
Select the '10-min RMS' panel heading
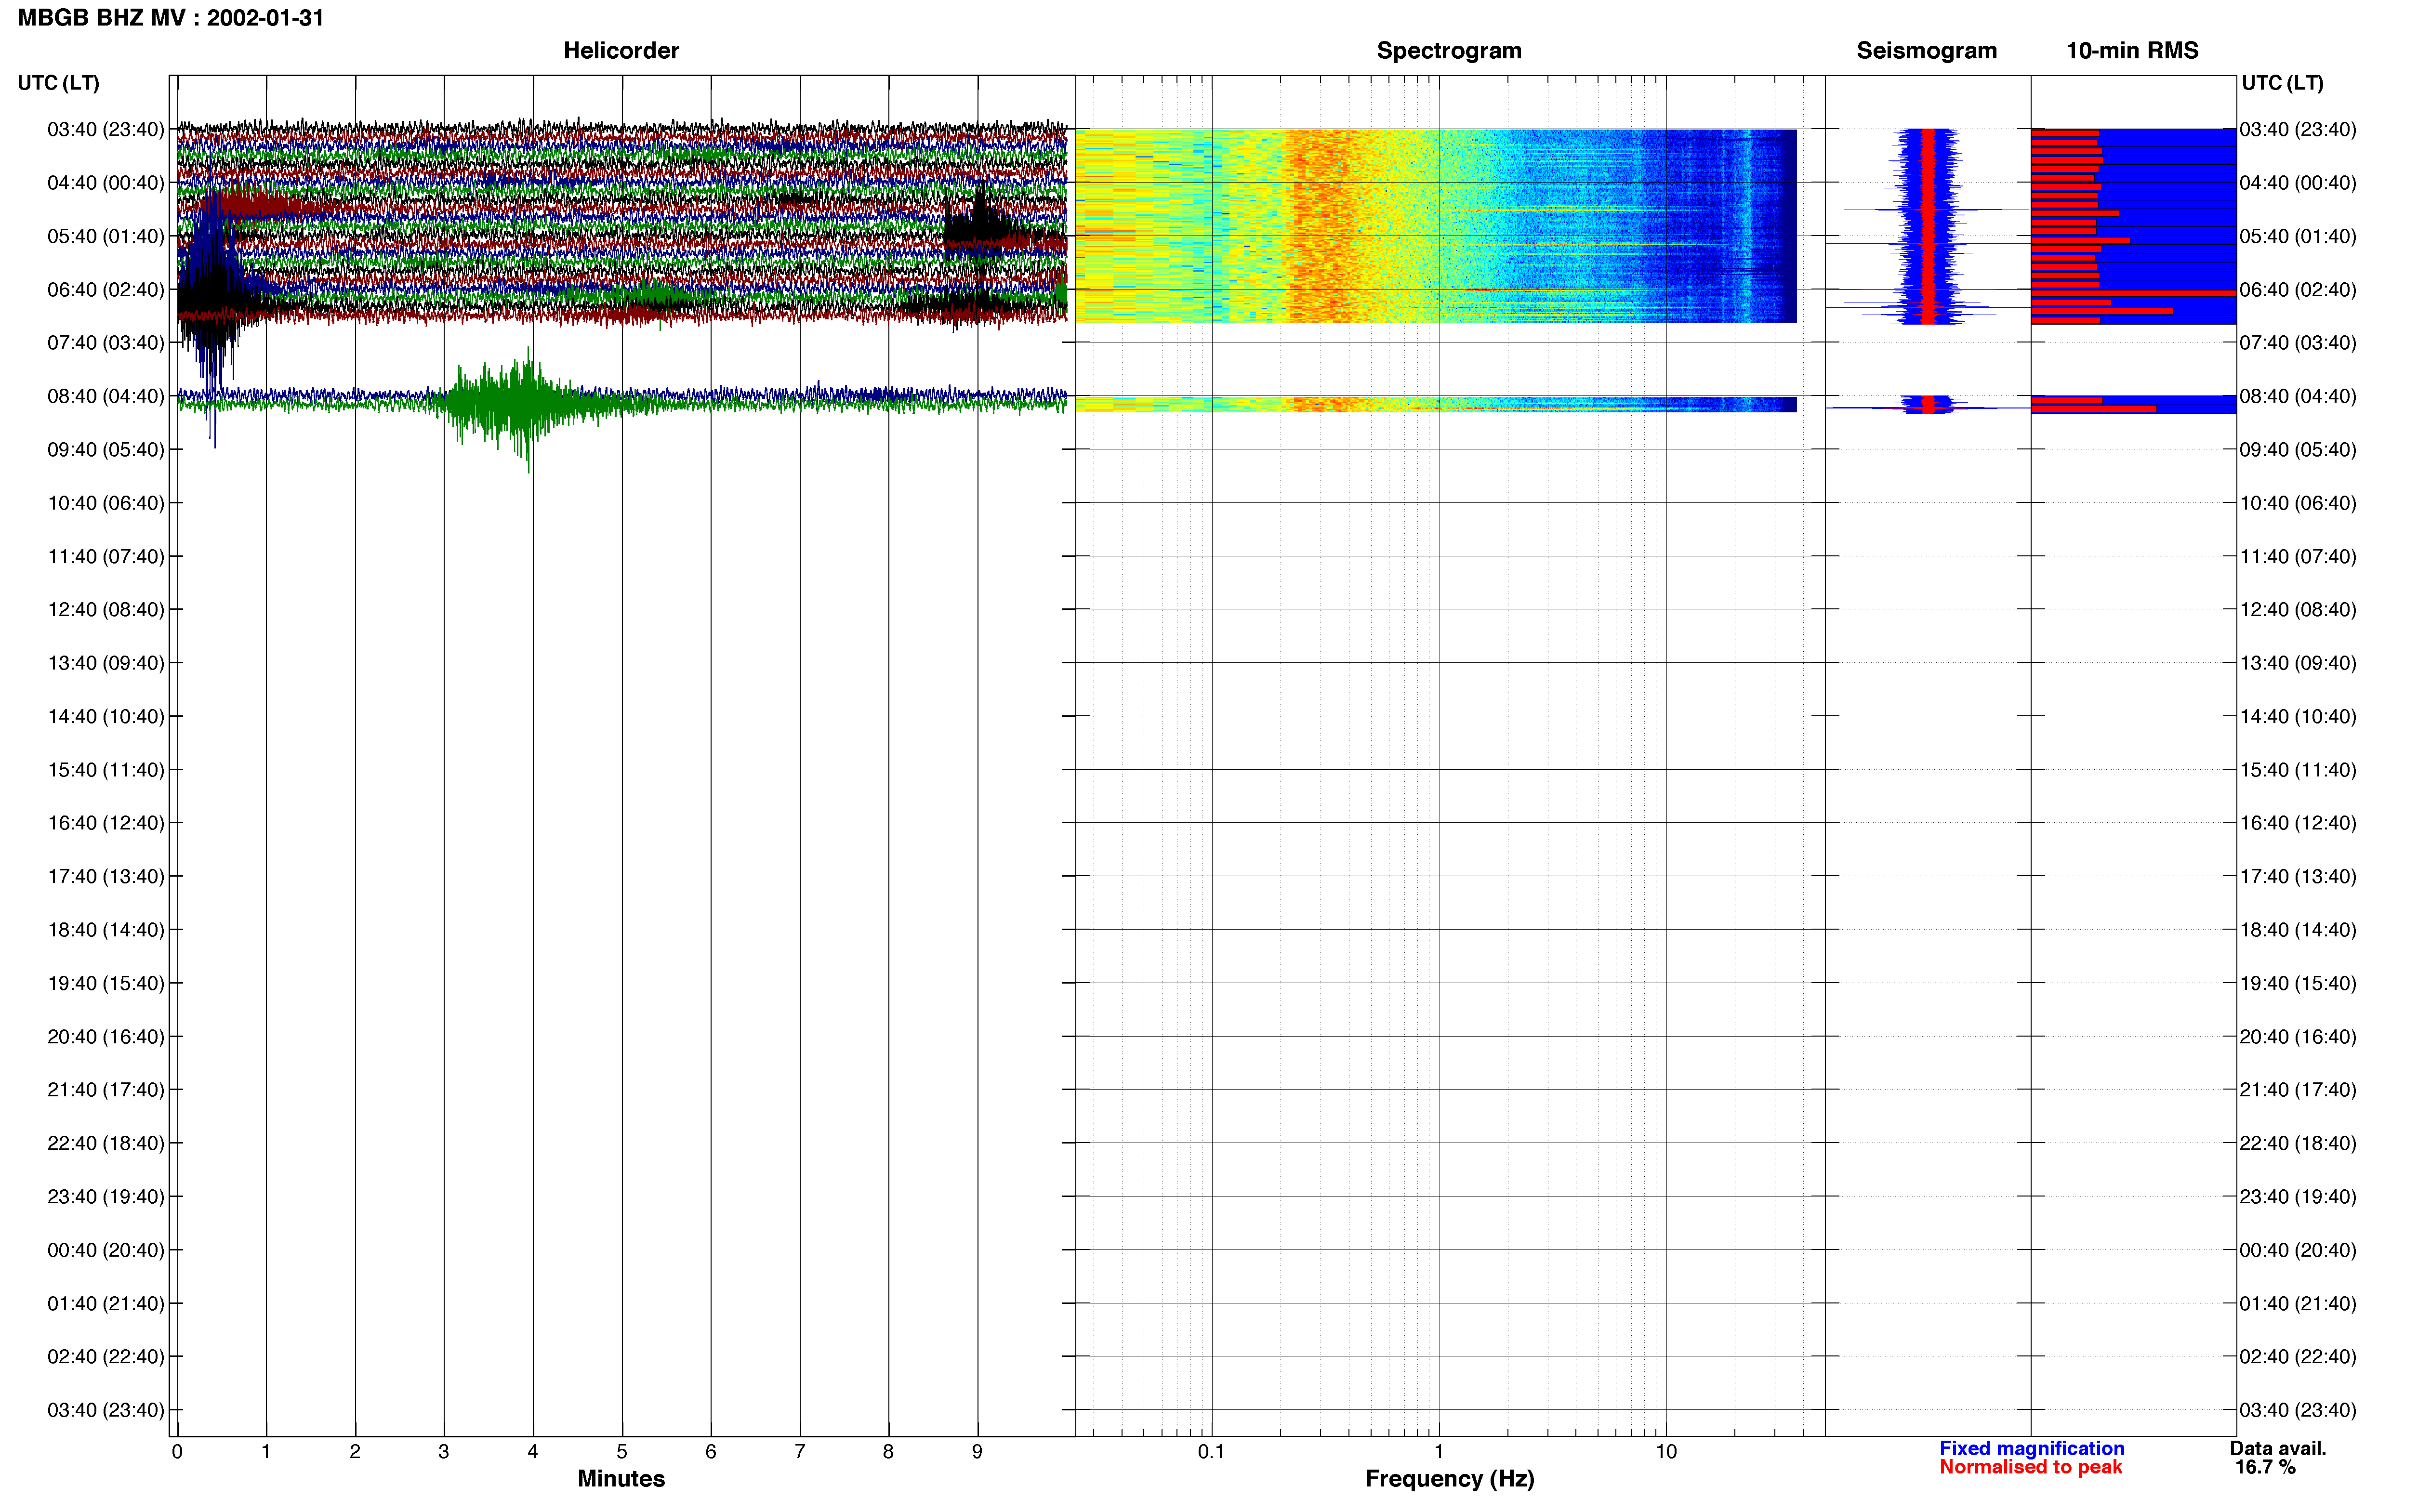pos(2132,51)
